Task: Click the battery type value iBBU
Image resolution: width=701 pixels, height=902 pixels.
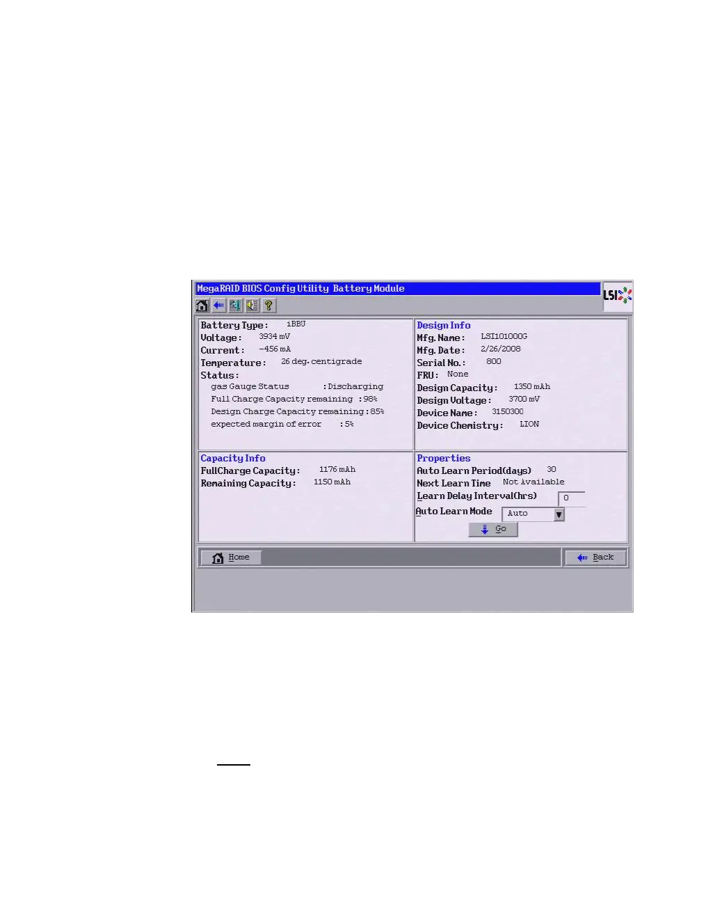Action: click(296, 324)
